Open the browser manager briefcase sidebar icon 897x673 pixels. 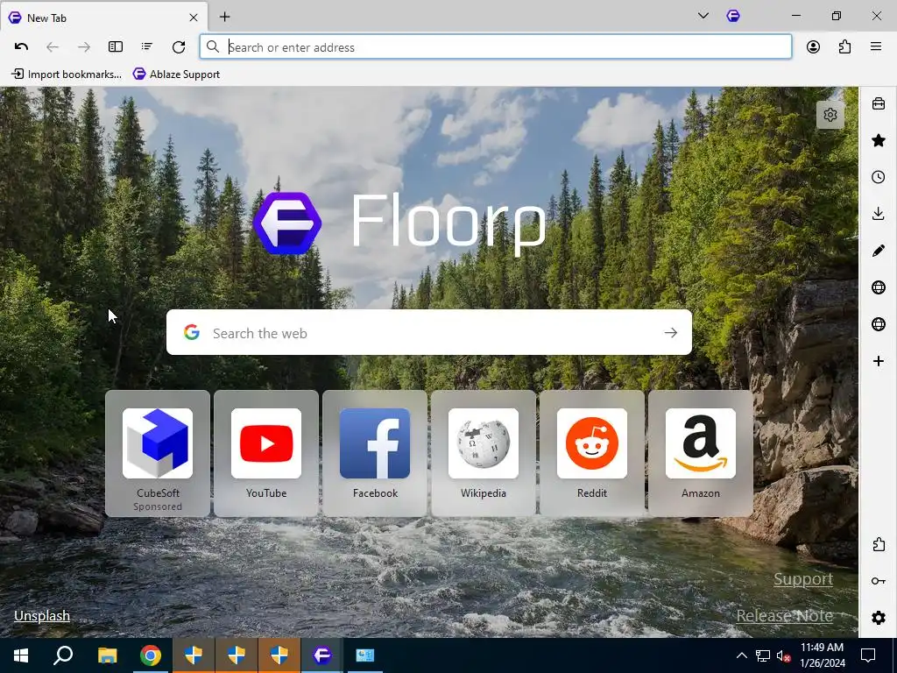[878, 104]
